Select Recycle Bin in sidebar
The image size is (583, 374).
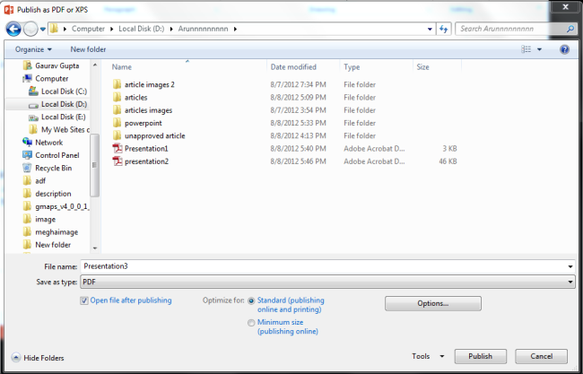48,168
